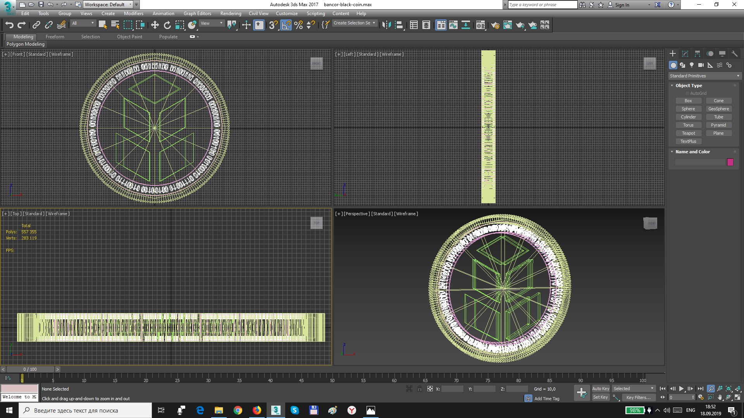
Task: Switch to the Freeform ribbon tab
Action: click(x=55, y=37)
